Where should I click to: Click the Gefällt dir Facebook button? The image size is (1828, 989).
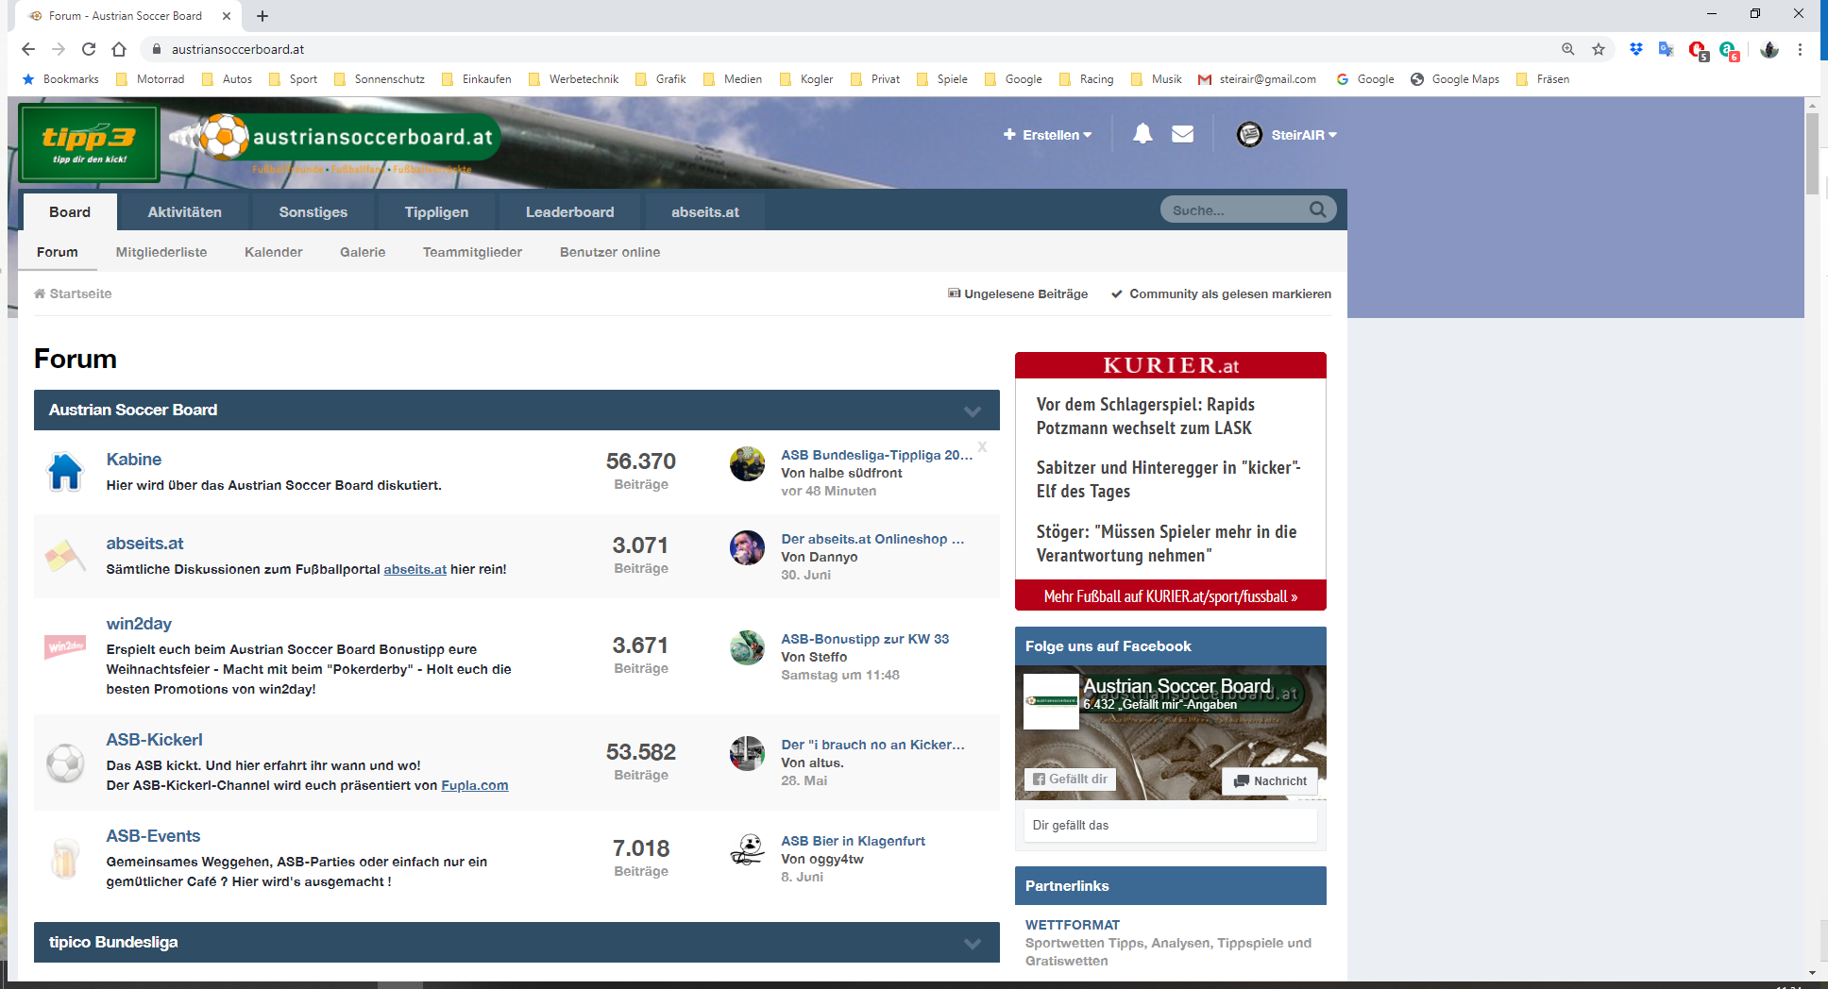(1070, 779)
